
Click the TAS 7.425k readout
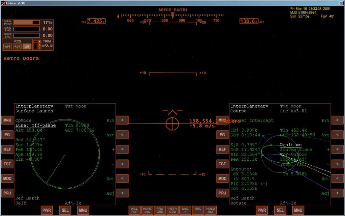coord(96,21)
